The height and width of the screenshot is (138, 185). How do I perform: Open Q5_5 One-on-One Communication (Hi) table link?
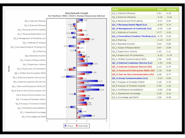pyautogui.click(x=133, y=74)
